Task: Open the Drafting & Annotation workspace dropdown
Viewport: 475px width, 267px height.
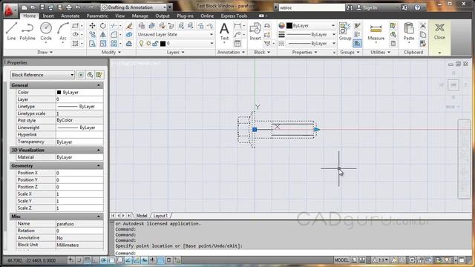Action: coord(134,7)
